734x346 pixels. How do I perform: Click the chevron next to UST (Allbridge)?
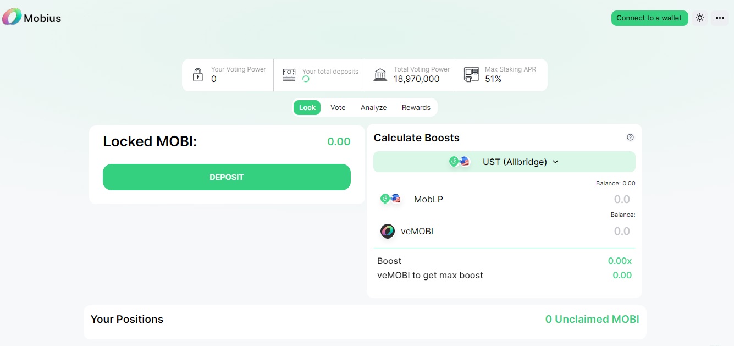pyautogui.click(x=555, y=162)
